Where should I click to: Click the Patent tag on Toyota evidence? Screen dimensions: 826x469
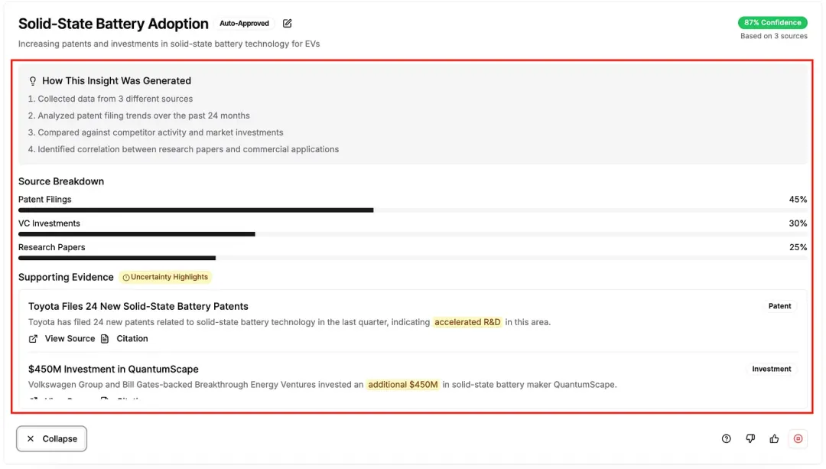click(779, 306)
